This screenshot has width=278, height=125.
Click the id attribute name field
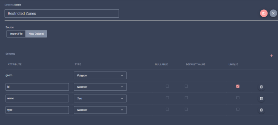tap(37, 87)
